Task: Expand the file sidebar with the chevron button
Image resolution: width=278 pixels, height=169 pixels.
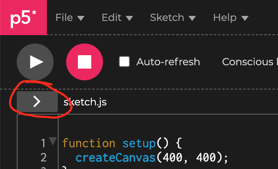Action: click(x=37, y=102)
